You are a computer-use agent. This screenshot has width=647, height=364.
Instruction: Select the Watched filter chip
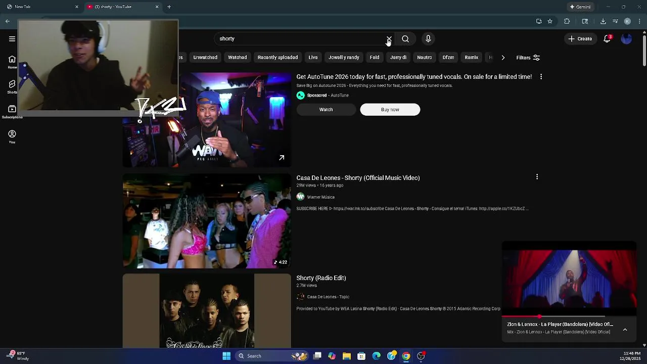(x=237, y=58)
